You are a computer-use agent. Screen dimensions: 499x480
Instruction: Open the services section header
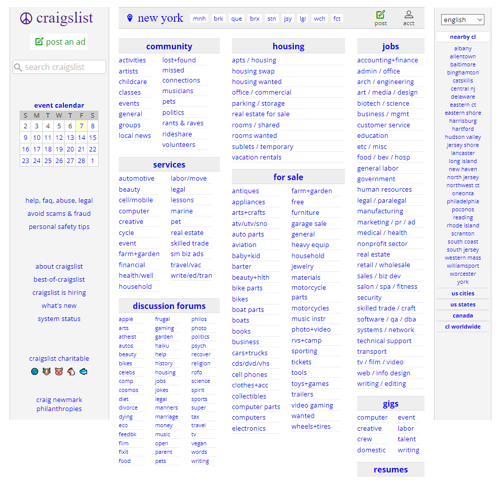click(169, 165)
